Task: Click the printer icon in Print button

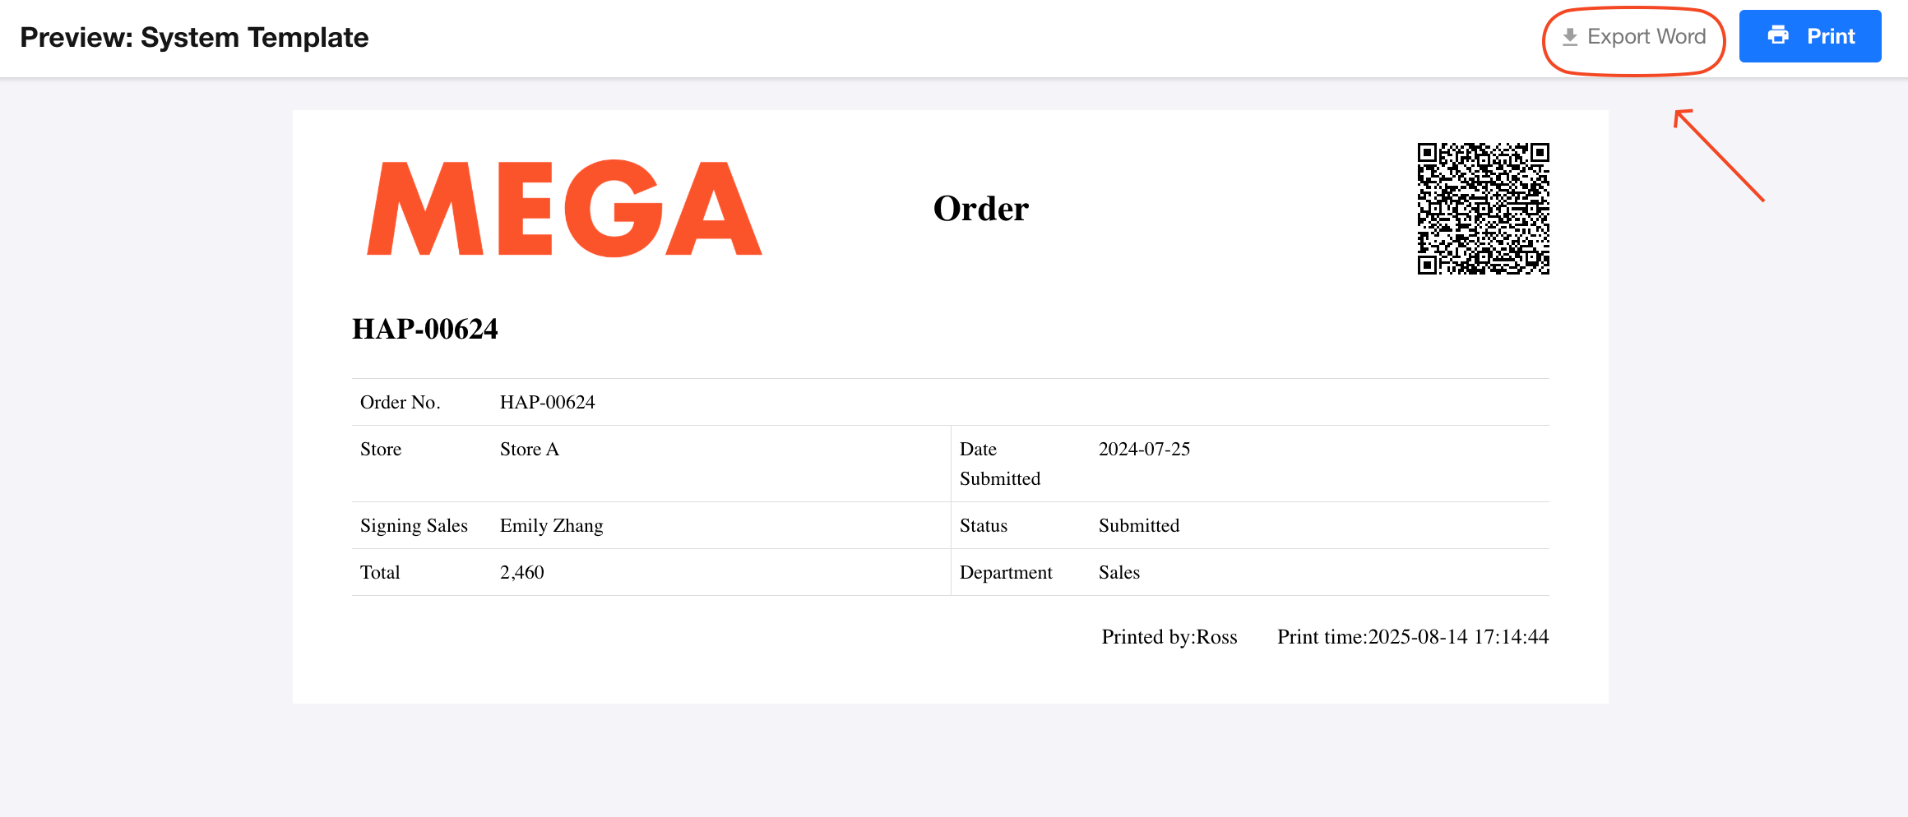Action: (x=1778, y=35)
